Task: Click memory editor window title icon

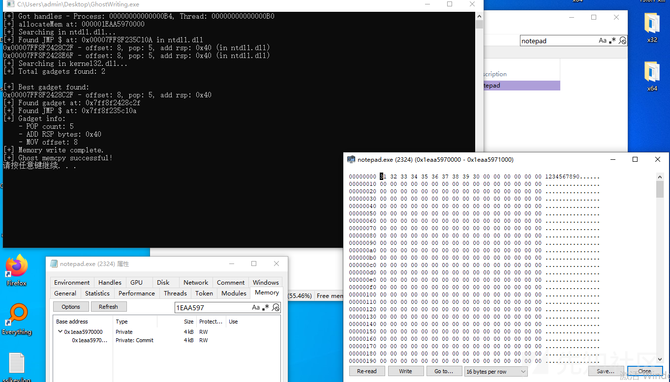Action: coord(351,159)
